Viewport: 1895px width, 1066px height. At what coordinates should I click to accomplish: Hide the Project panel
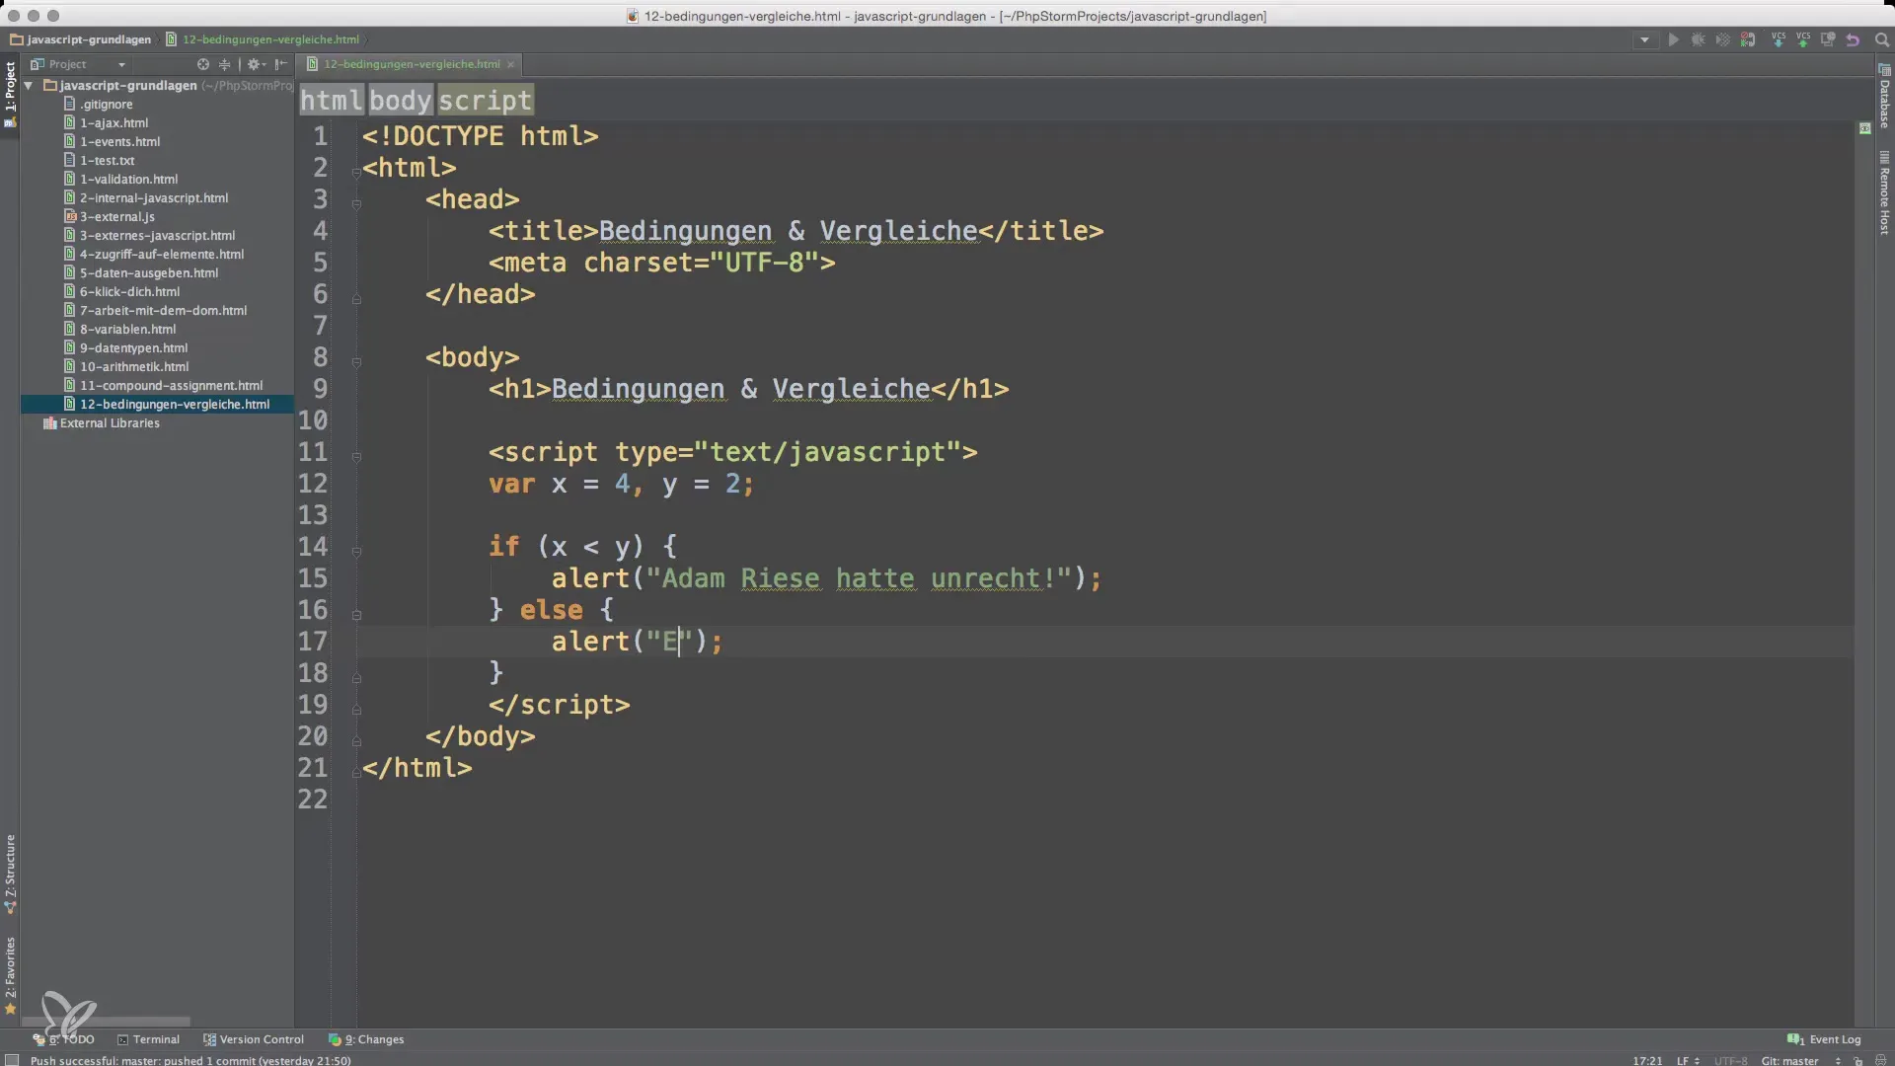(281, 64)
